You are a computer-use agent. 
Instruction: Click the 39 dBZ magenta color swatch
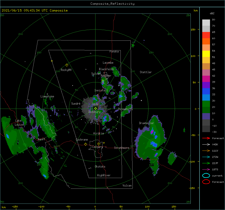click(x=206, y=79)
